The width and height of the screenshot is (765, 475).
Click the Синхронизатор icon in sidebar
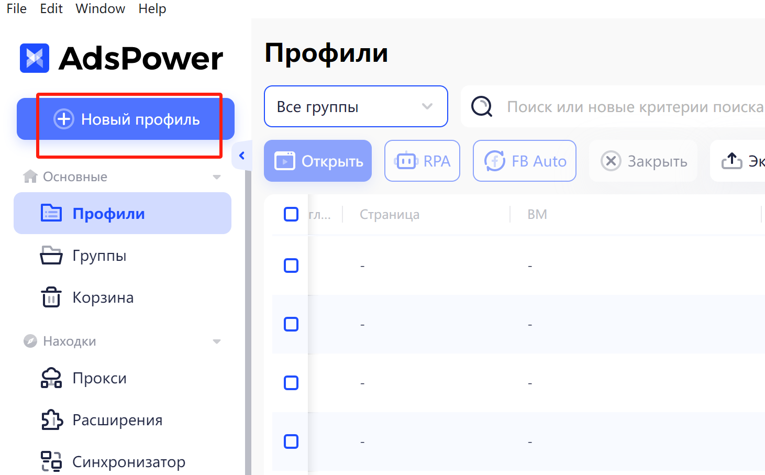click(51, 461)
